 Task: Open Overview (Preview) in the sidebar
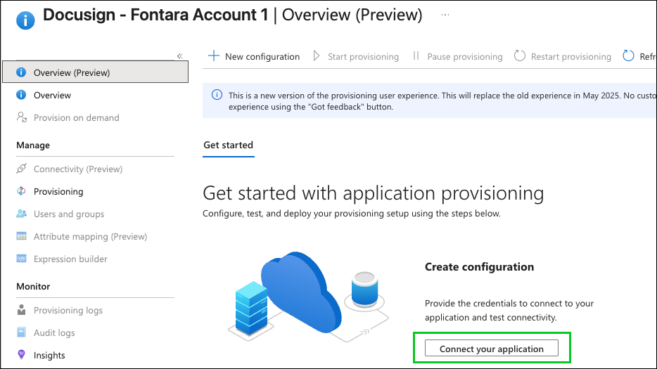pos(72,72)
